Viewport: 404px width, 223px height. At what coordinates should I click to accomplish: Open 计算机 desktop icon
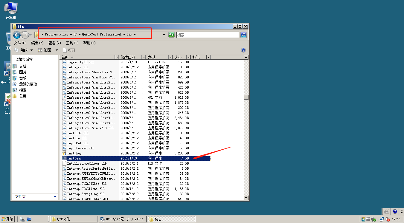(11, 11)
